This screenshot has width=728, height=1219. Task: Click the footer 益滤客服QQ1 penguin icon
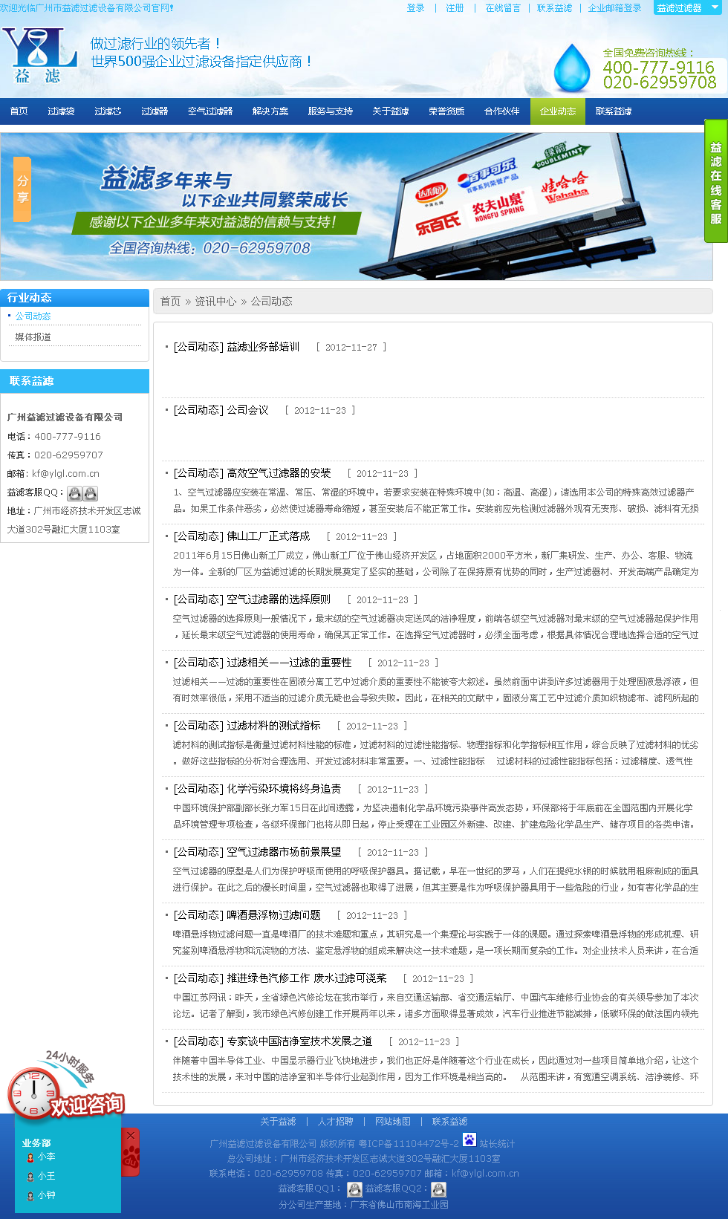pyautogui.click(x=354, y=1189)
